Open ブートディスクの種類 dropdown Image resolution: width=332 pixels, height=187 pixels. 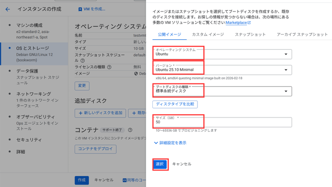point(222,91)
